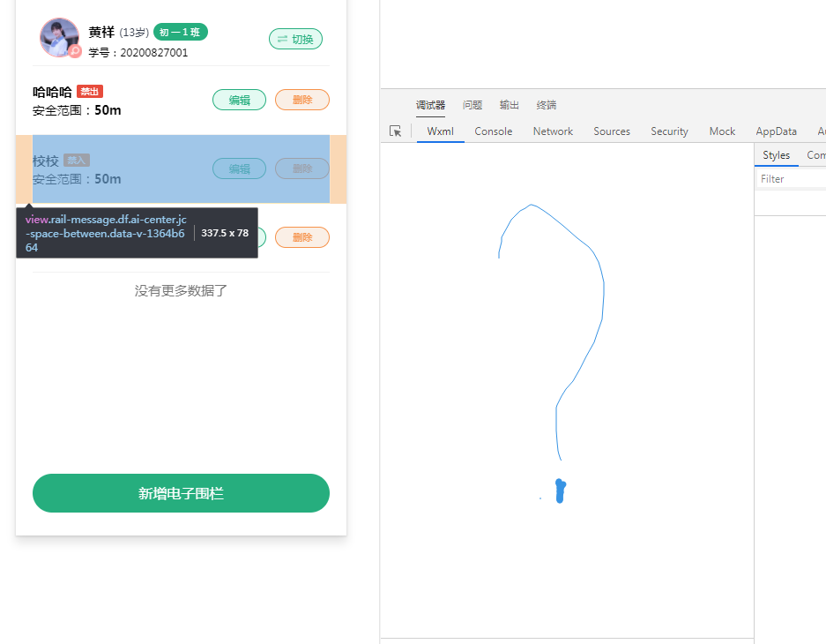
Task: Switch to the Console panel
Action: pos(493,131)
